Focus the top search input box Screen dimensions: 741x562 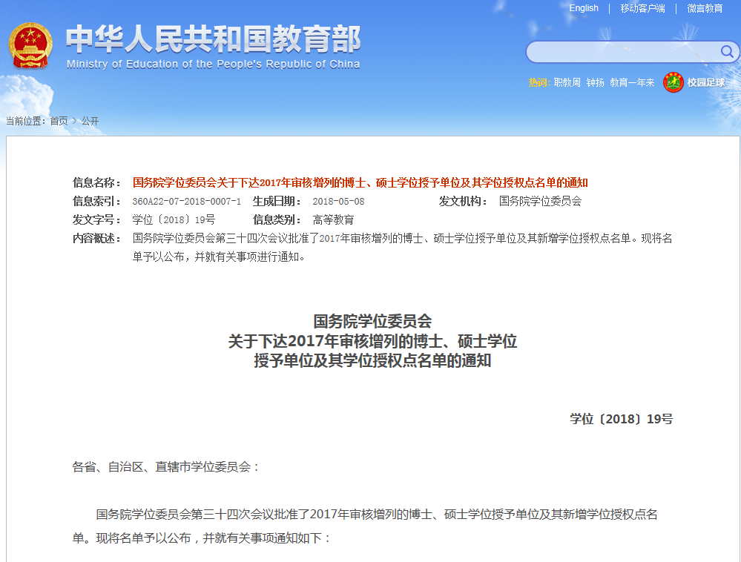point(623,52)
